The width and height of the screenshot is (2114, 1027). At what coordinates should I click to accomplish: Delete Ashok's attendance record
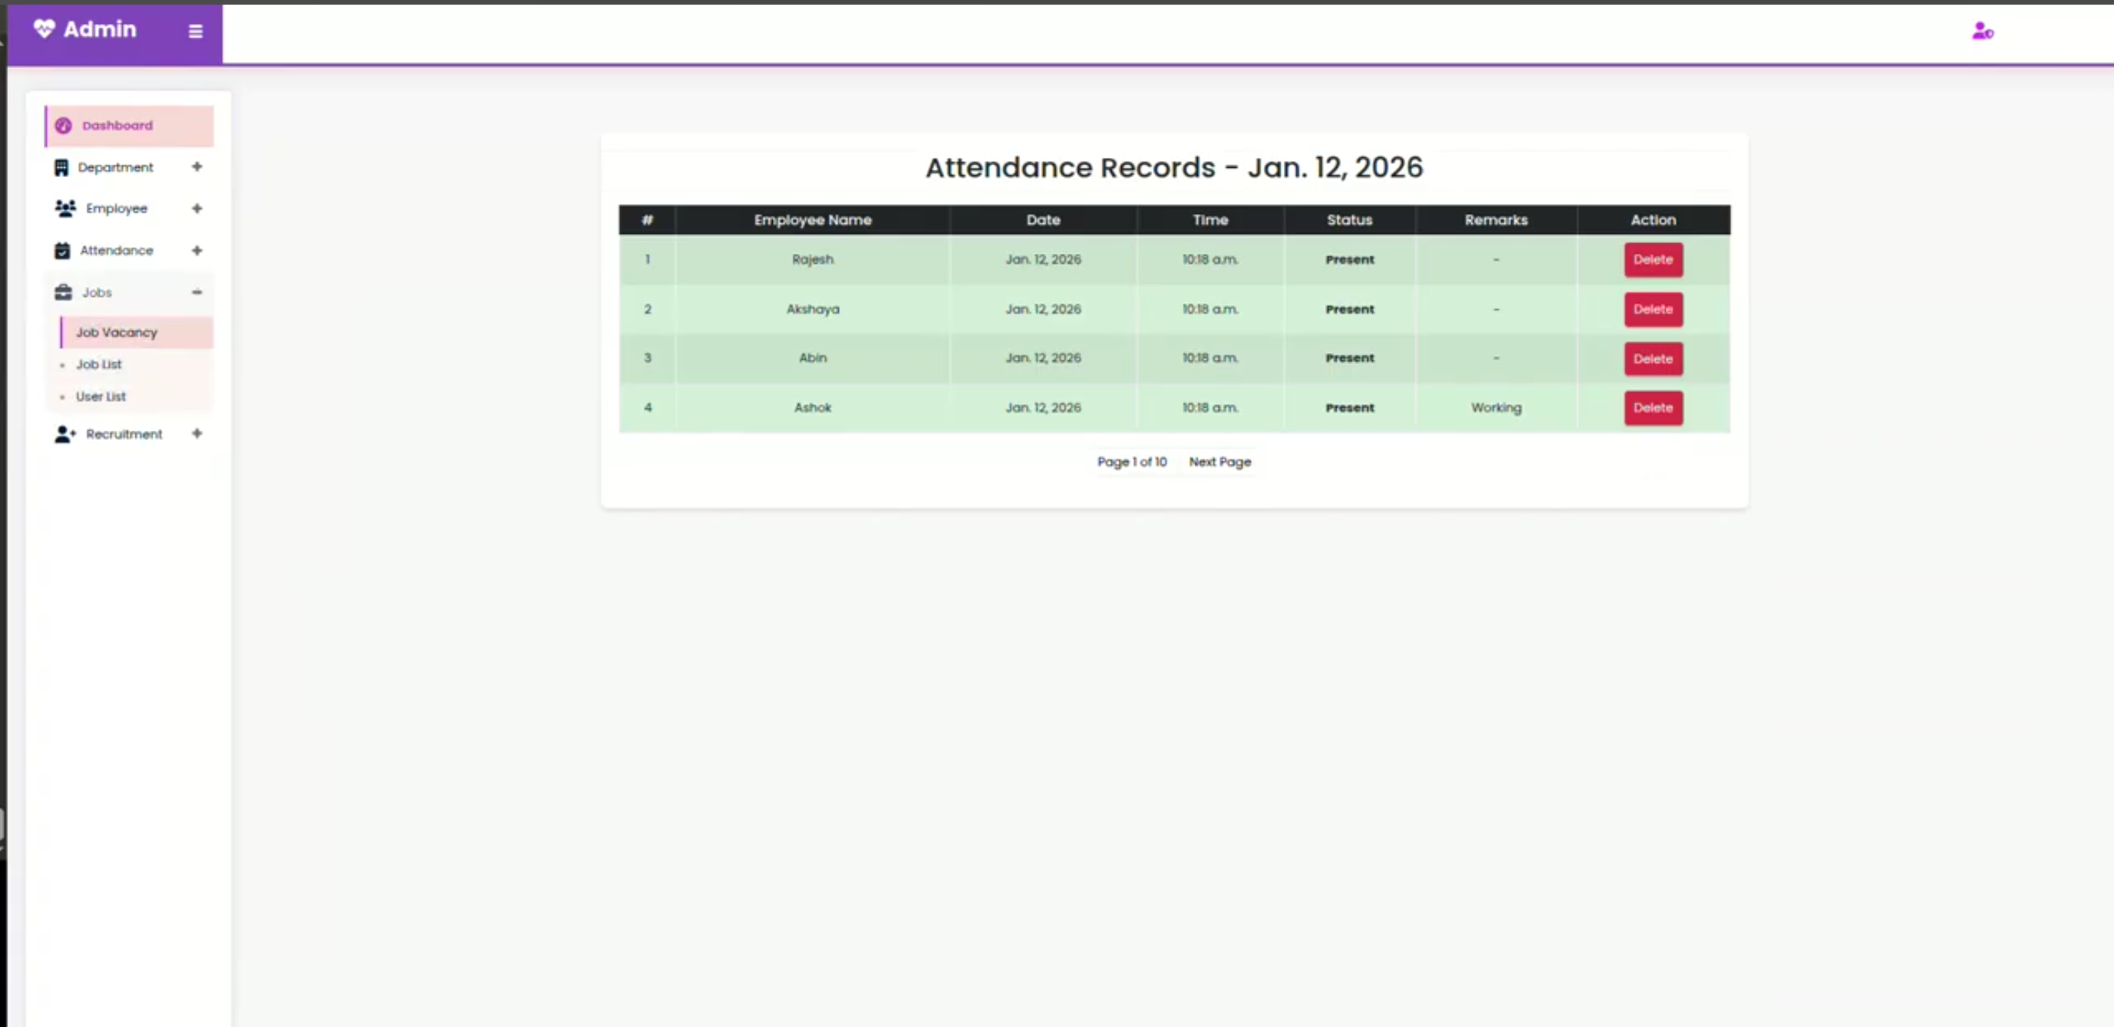click(x=1653, y=408)
